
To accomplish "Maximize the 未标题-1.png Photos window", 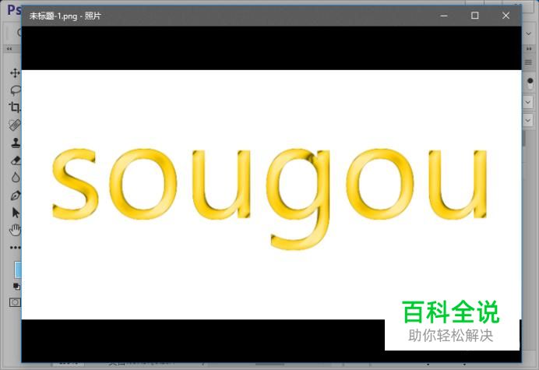I will (x=474, y=16).
